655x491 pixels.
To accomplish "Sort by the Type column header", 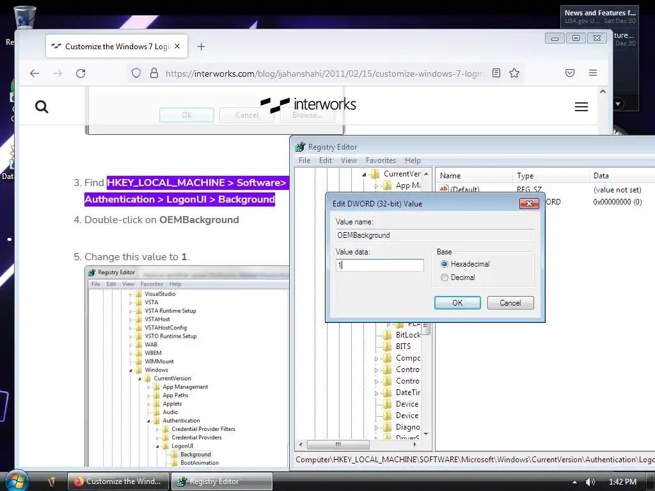I will [551, 176].
